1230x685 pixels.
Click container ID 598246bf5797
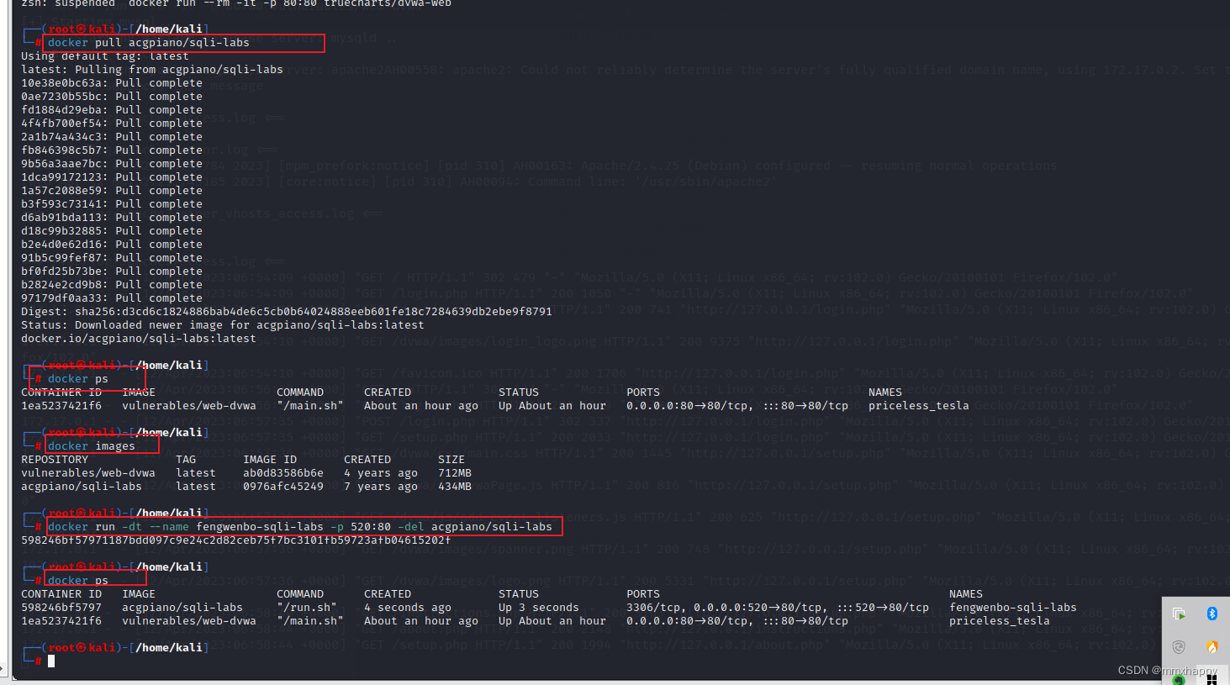61,607
